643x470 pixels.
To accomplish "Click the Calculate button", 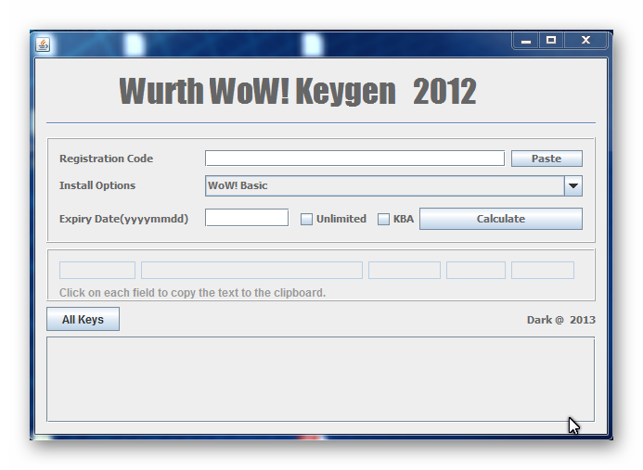I will [x=501, y=219].
